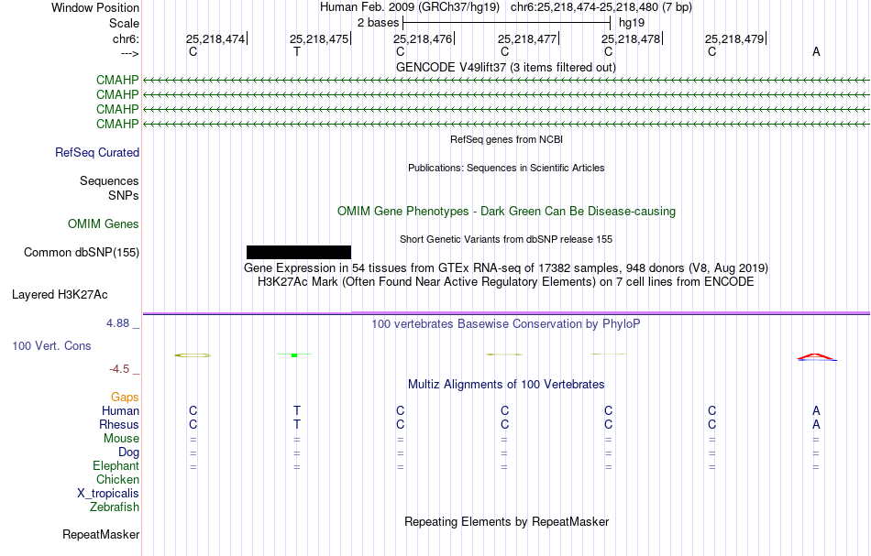Open Layered H3K27Ac track label
This screenshot has width=871, height=556.
[60, 295]
